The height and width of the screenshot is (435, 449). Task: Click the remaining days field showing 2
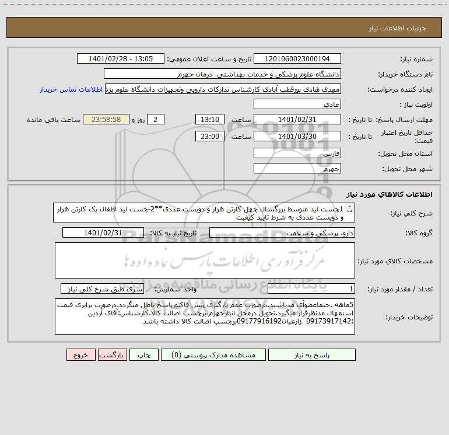click(156, 119)
